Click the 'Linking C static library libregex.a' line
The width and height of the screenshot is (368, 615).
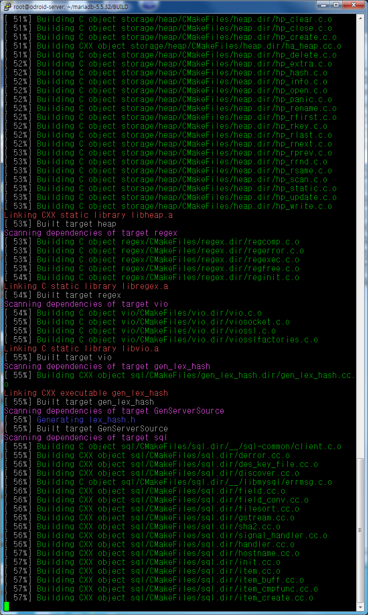pos(86,286)
